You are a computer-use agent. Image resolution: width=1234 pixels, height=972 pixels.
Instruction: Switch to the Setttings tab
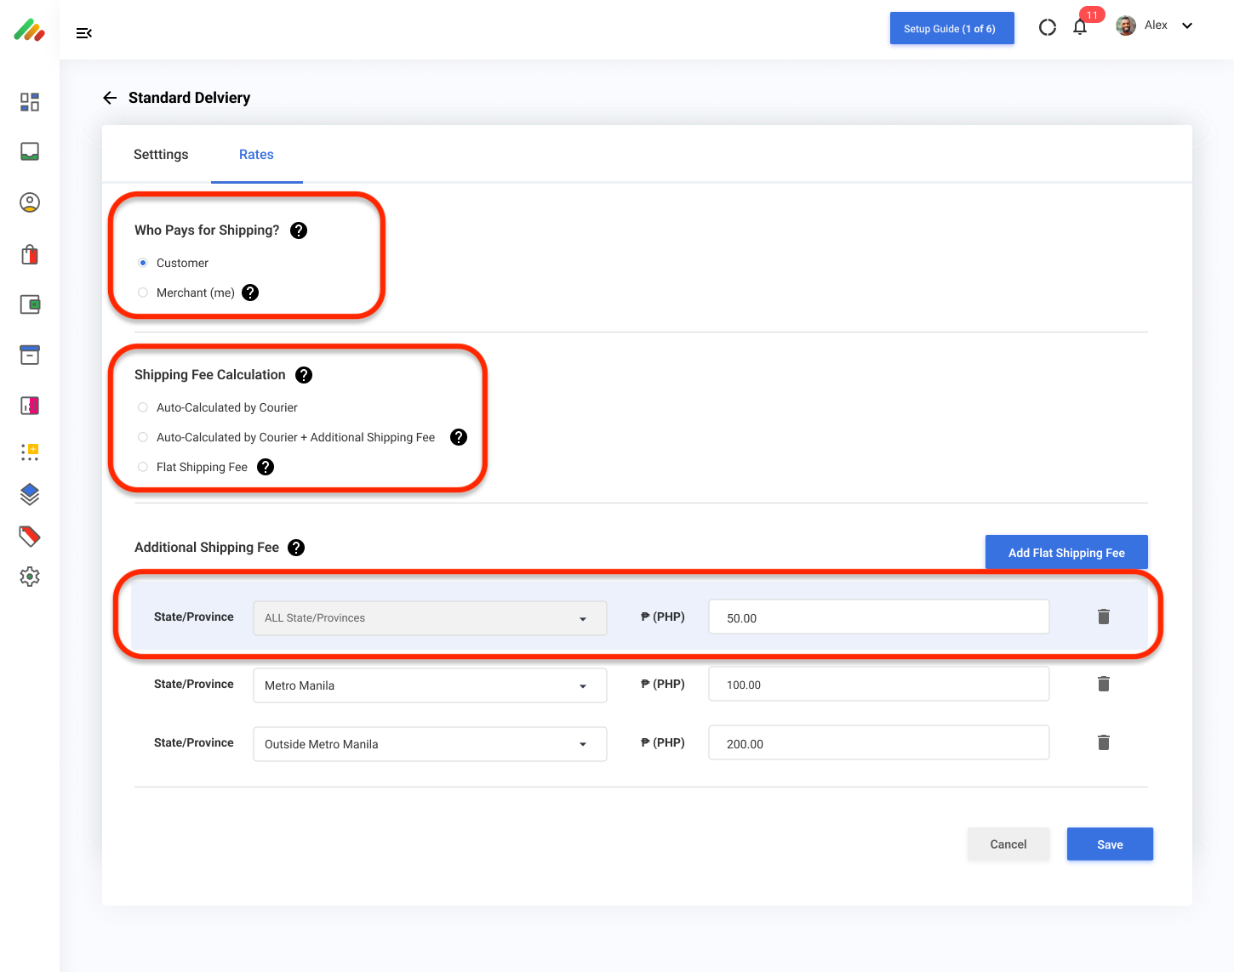(161, 155)
